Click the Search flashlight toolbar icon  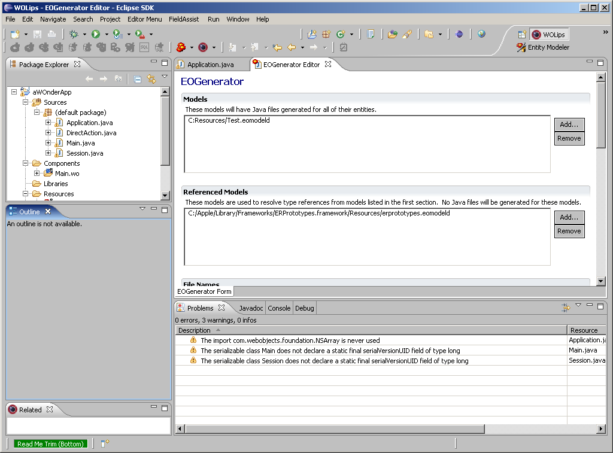[x=407, y=34]
